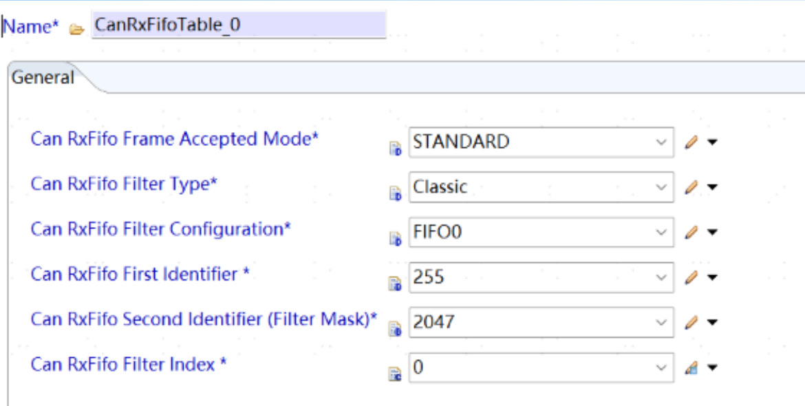Screen dimensions: 805x406
Task: Click label Can RxFifo Filter Type
Action: point(125,184)
